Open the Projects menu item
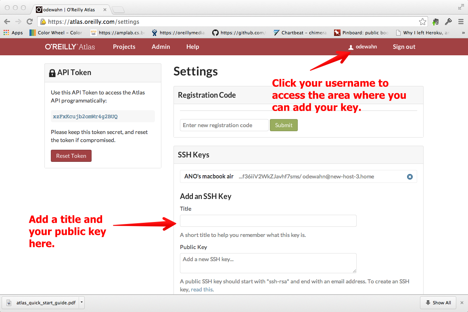468x312 pixels. pyautogui.click(x=124, y=46)
